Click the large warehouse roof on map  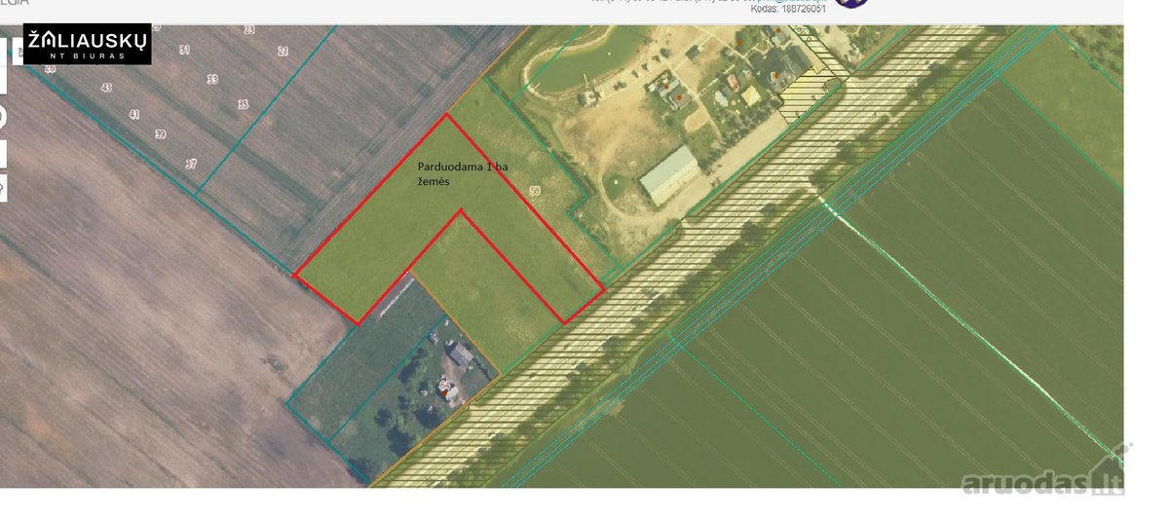(x=669, y=174)
